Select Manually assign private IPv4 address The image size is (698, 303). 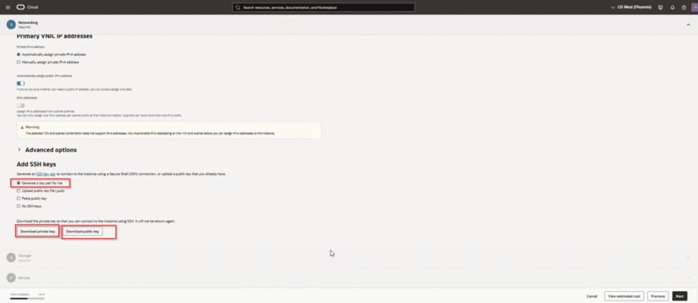pyautogui.click(x=18, y=62)
